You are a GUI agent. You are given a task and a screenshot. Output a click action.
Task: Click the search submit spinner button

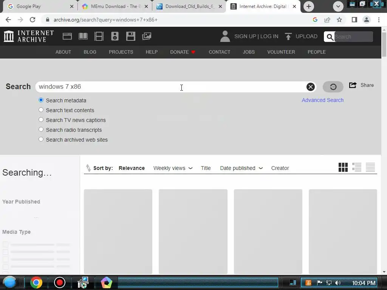point(333,87)
